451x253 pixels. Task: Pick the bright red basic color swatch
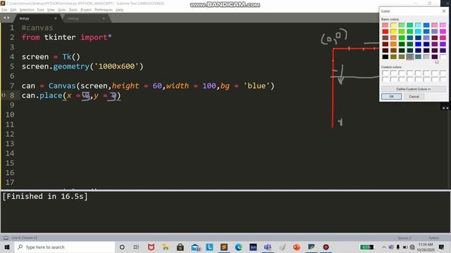385,31
